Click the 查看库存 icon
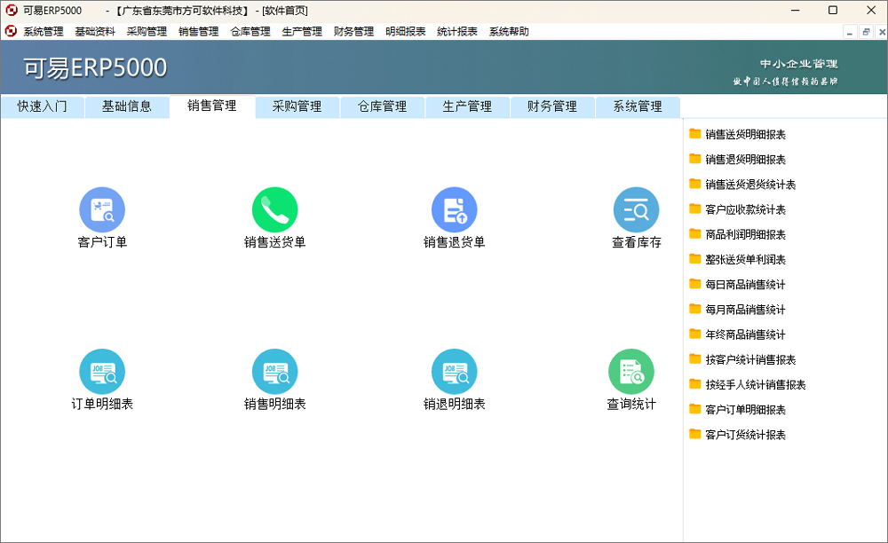This screenshot has height=543, width=888. pos(636,210)
